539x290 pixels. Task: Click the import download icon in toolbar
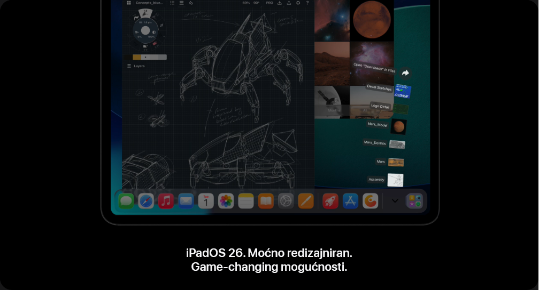[279, 3]
